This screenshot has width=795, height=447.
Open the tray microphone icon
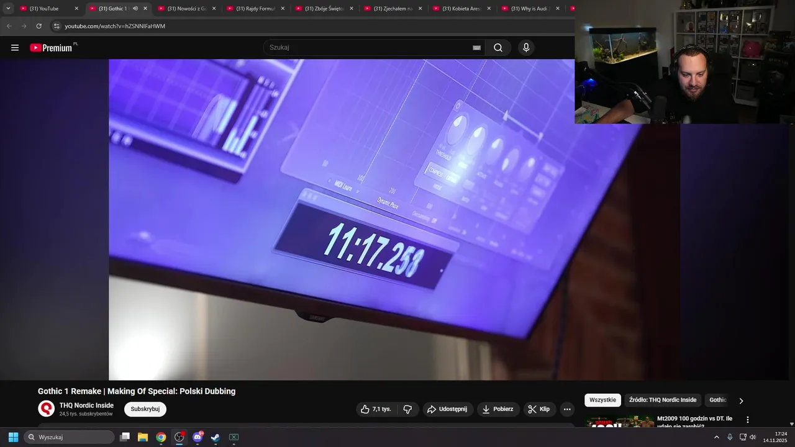tap(730, 437)
